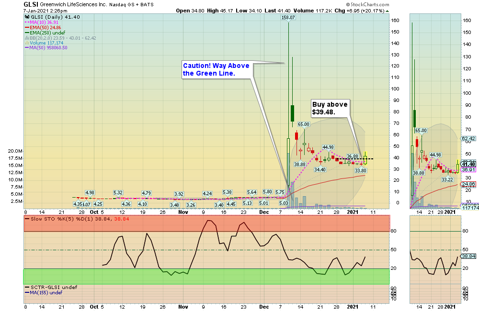Screen dimensions: 479x311
Task: Select the MA(10) 36.91 legend entry
Action: pyautogui.click(x=41, y=22)
